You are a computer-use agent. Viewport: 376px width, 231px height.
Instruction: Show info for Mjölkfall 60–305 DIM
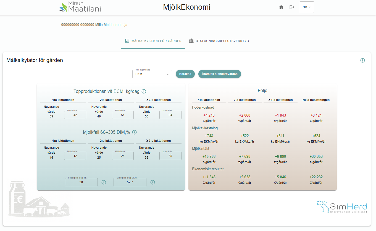[135, 132]
